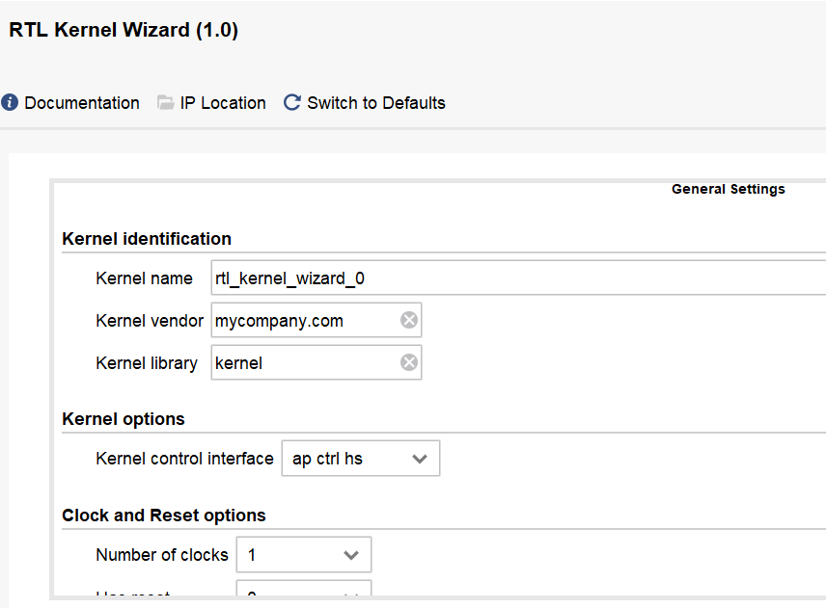Click the IP Location folder icon
This screenshot has width=826, height=608.
pos(165,102)
